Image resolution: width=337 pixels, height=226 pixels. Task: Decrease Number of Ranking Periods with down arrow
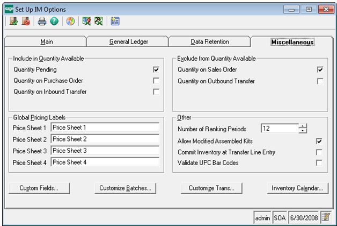click(x=303, y=131)
